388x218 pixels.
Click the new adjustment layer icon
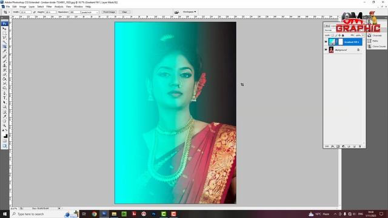[344, 147]
